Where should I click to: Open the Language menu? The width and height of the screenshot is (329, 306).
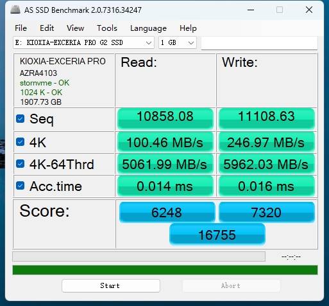point(148,28)
